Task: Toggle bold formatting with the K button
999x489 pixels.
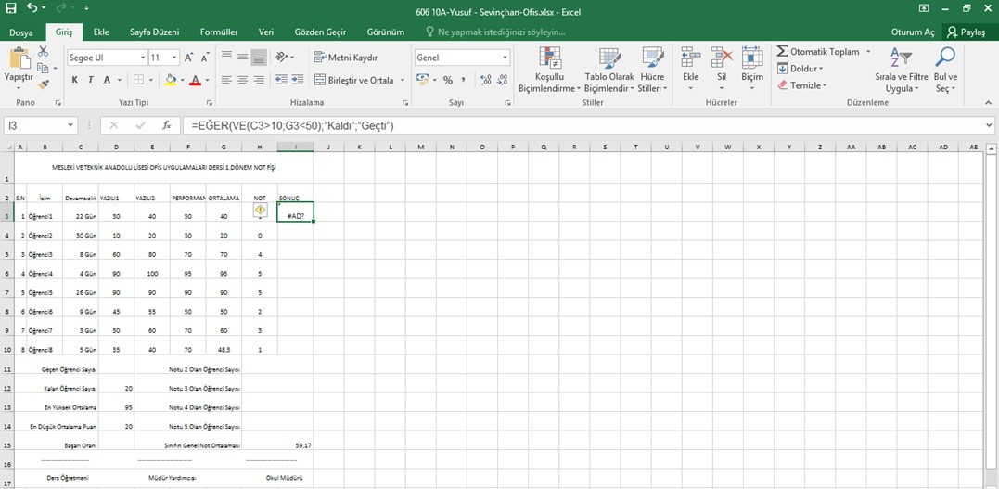Action: [75, 80]
